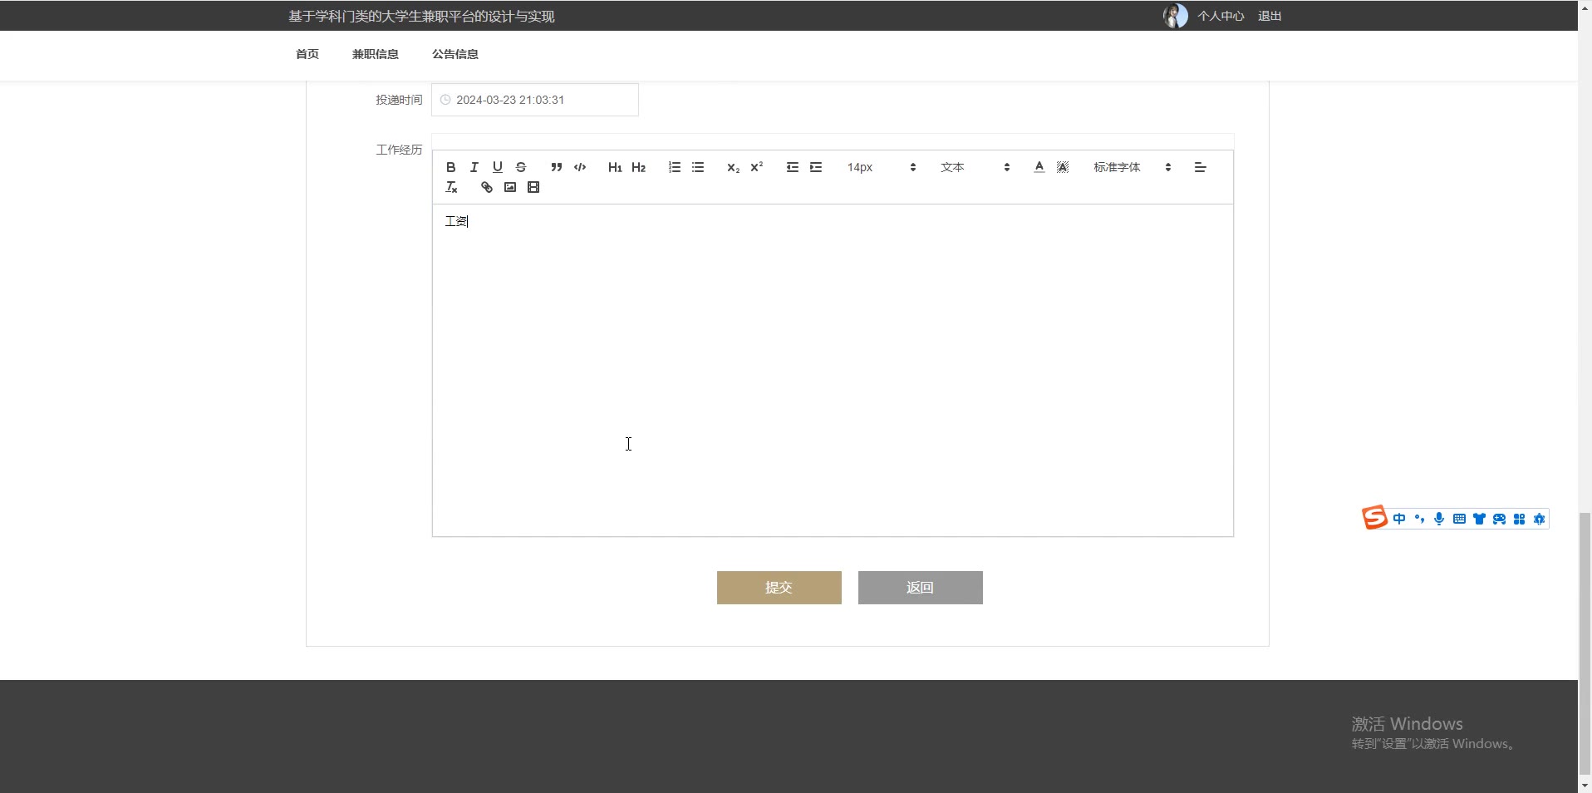Image resolution: width=1592 pixels, height=793 pixels.
Task: Open the 文本 heading style dropdown
Action: (x=975, y=167)
